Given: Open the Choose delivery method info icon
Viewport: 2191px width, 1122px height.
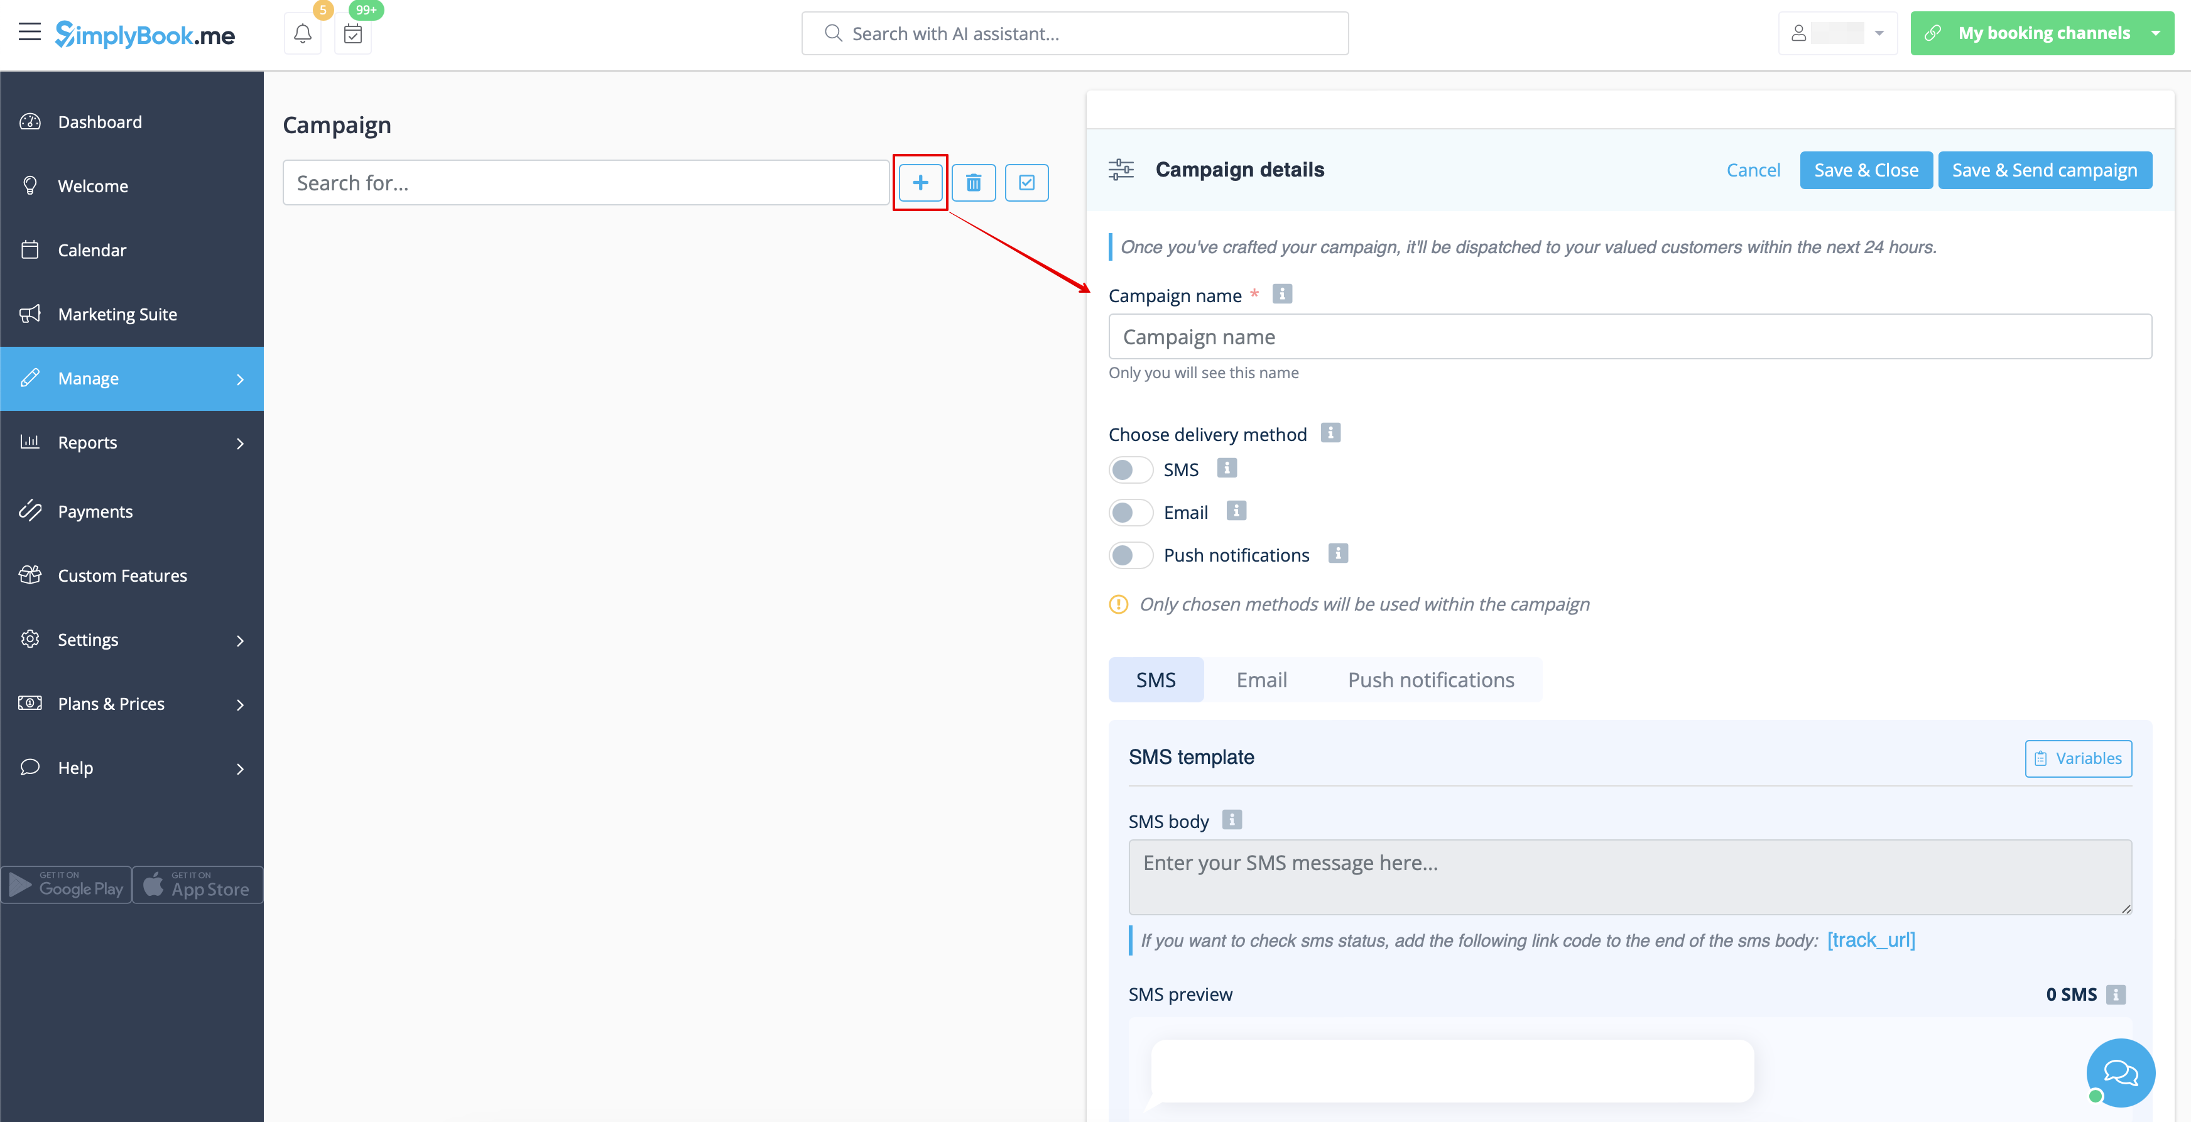Looking at the screenshot, I should click(1330, 433).
